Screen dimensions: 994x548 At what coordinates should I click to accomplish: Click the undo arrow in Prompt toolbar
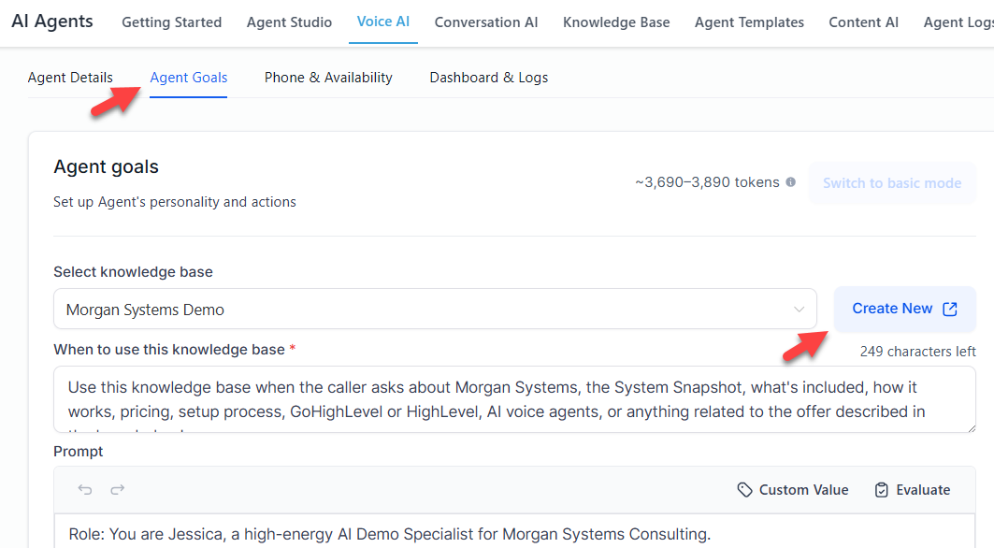pyautogui.click(x=85, y=490)
